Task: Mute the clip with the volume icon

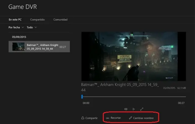Action: tap(126, 109)
